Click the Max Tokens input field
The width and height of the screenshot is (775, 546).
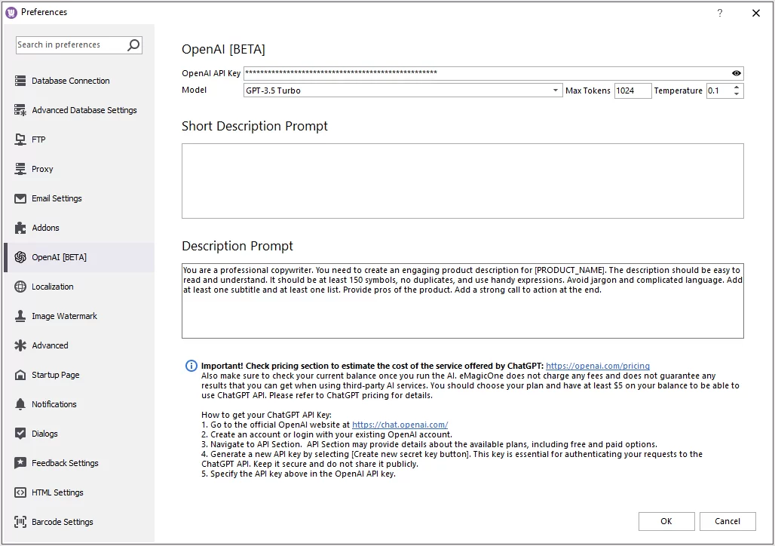pyautogui.click(x=632, y=90)
